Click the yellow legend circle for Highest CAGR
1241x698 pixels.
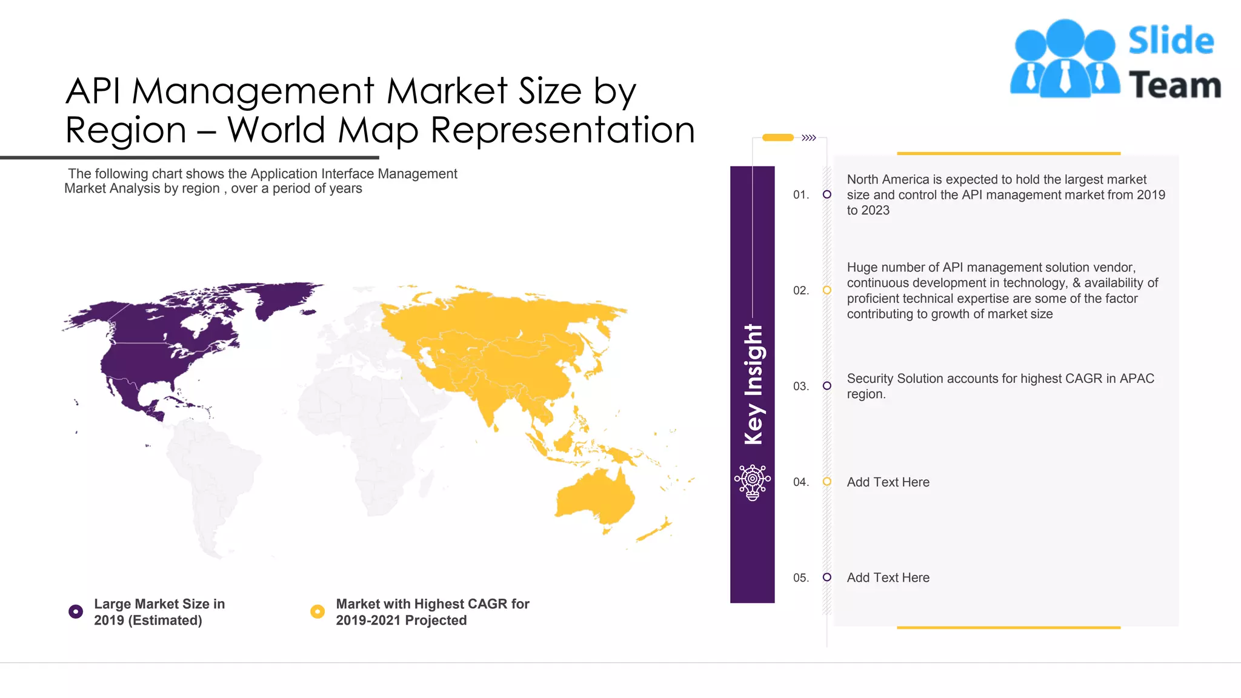[x=318, y=611]
